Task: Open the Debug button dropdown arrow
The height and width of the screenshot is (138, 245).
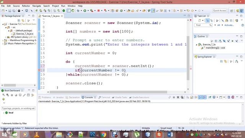Action: (81, 11)
